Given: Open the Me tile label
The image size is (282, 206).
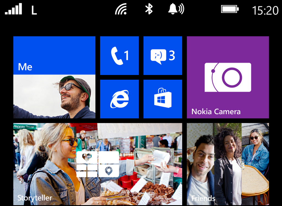Looking at the screenshot, I should point(25,67).
